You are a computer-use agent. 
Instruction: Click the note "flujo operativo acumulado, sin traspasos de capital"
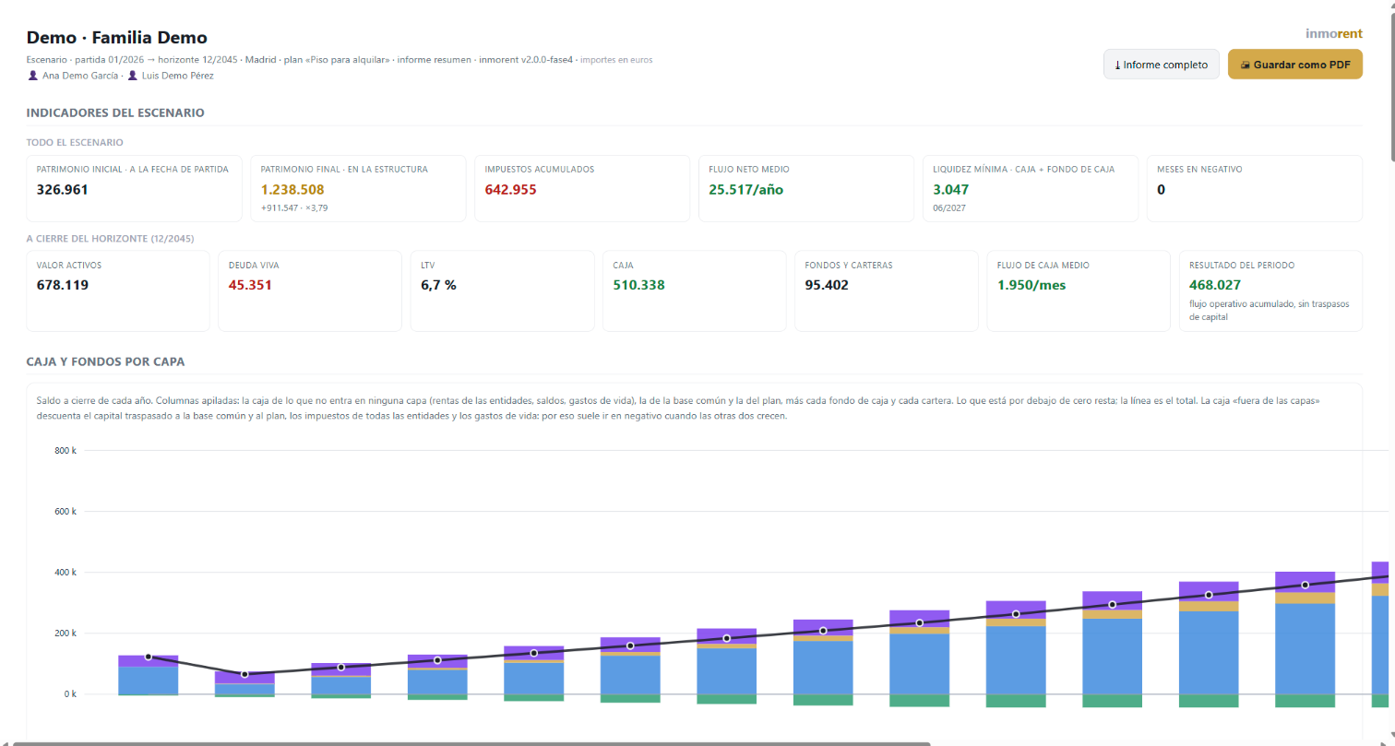pyautogui.click(x=1270, y=311)
